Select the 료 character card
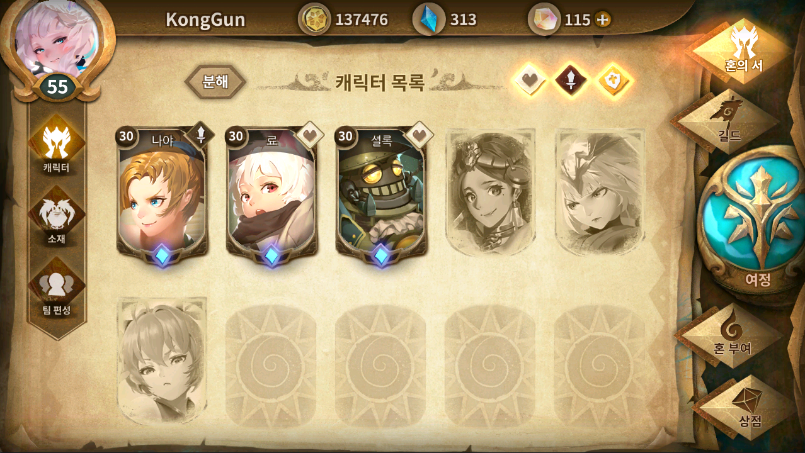Image resolution: width=805 pixels, height=453 pixels. tap(271, 196)
